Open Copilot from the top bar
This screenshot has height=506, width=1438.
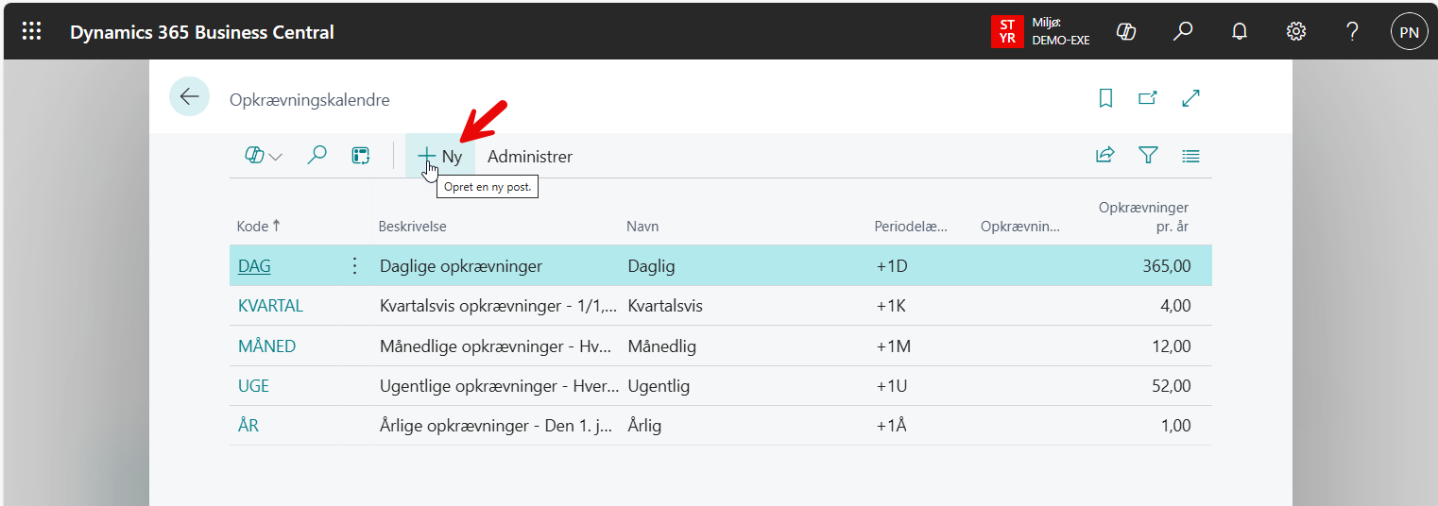(x=1125, y=32)
